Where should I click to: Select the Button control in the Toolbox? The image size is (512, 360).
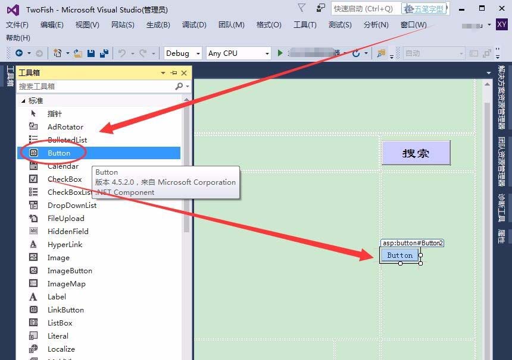tap(59, 153)
